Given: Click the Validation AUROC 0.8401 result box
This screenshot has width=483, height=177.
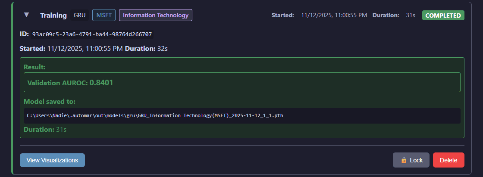Looking at the screenshot, I should coord(242,82).
